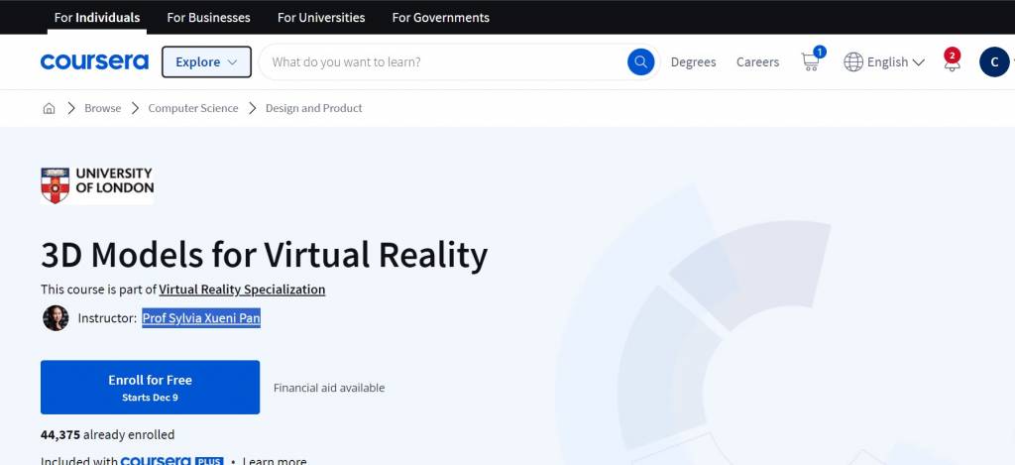
Task: Switch to the For Businesses tab
Action: pyautogui.click(x=208, y=17)
